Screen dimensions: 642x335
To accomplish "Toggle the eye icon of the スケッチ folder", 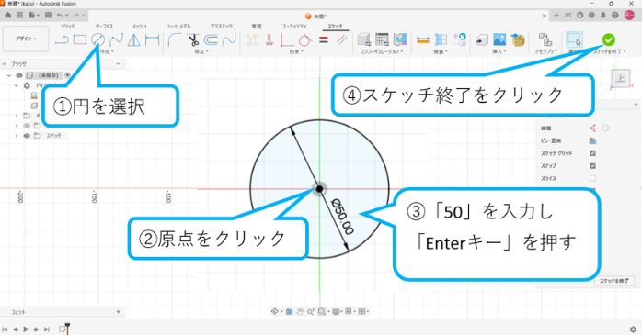I will [x=27, y=136].
